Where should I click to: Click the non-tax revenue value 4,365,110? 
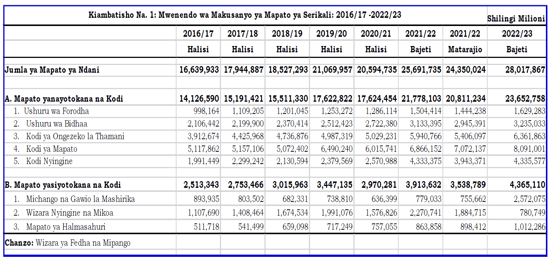527,185
